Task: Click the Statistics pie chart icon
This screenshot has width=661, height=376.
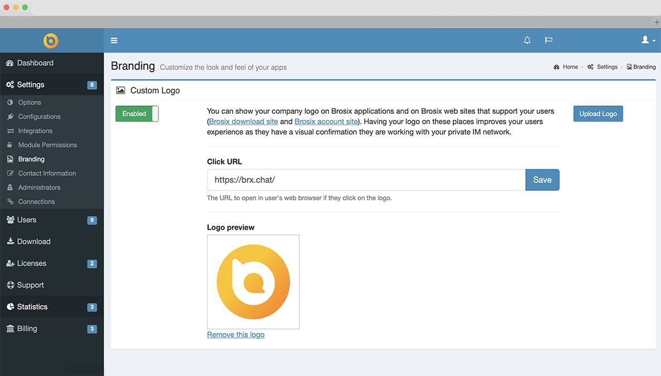Action: pyautogui.click(x=11, y=306)
